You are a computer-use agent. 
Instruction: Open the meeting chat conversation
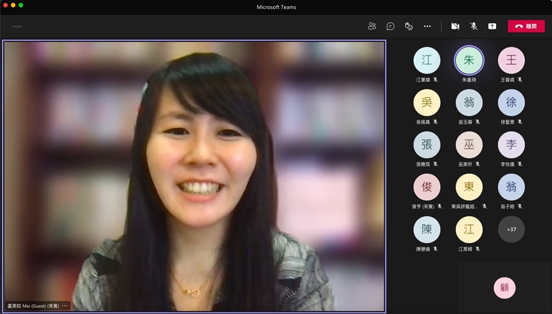[390, 26]
